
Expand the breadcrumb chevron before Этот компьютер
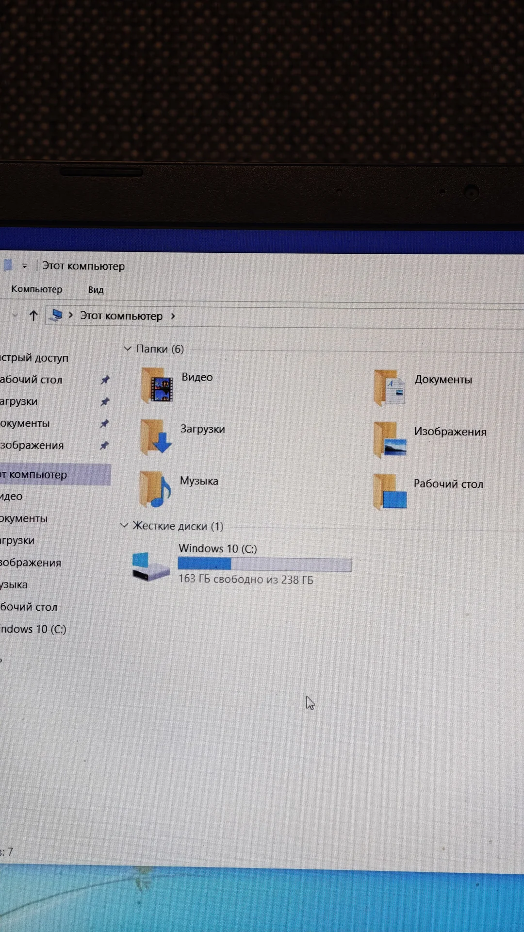[71, 316]
